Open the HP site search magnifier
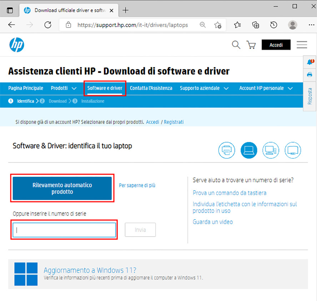The width and height of the screenshot is (317, 301). pyautogui.click(x=236, y=45)
